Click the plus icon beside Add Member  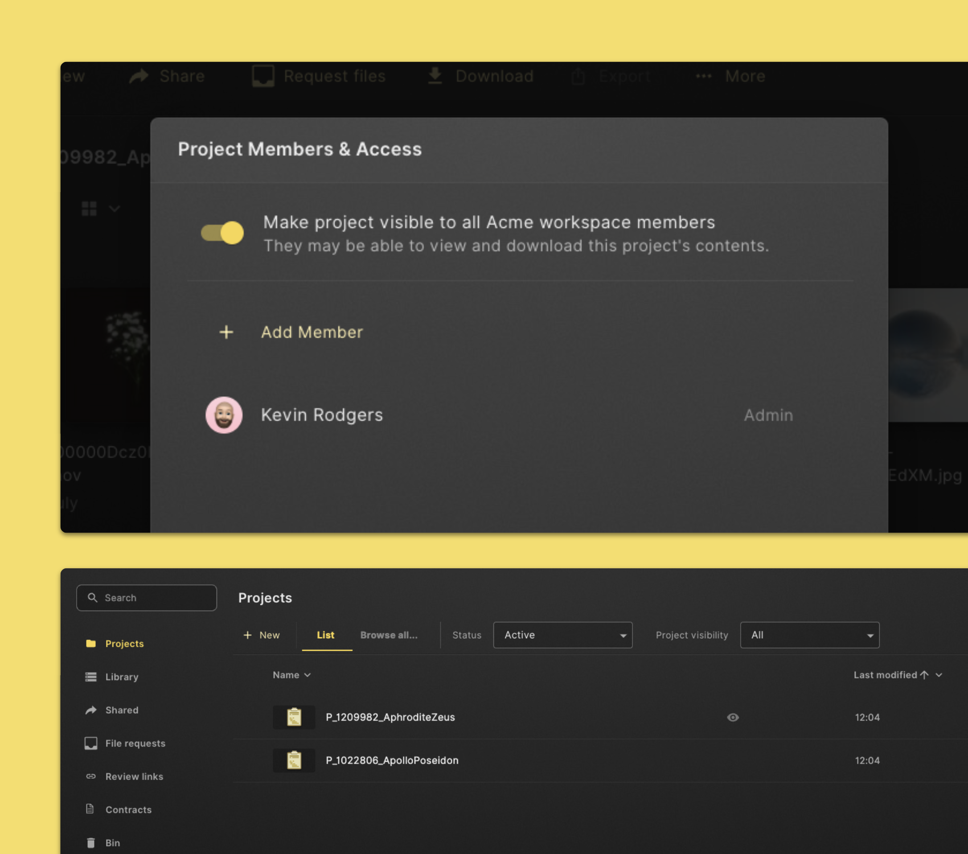[226, 332]
